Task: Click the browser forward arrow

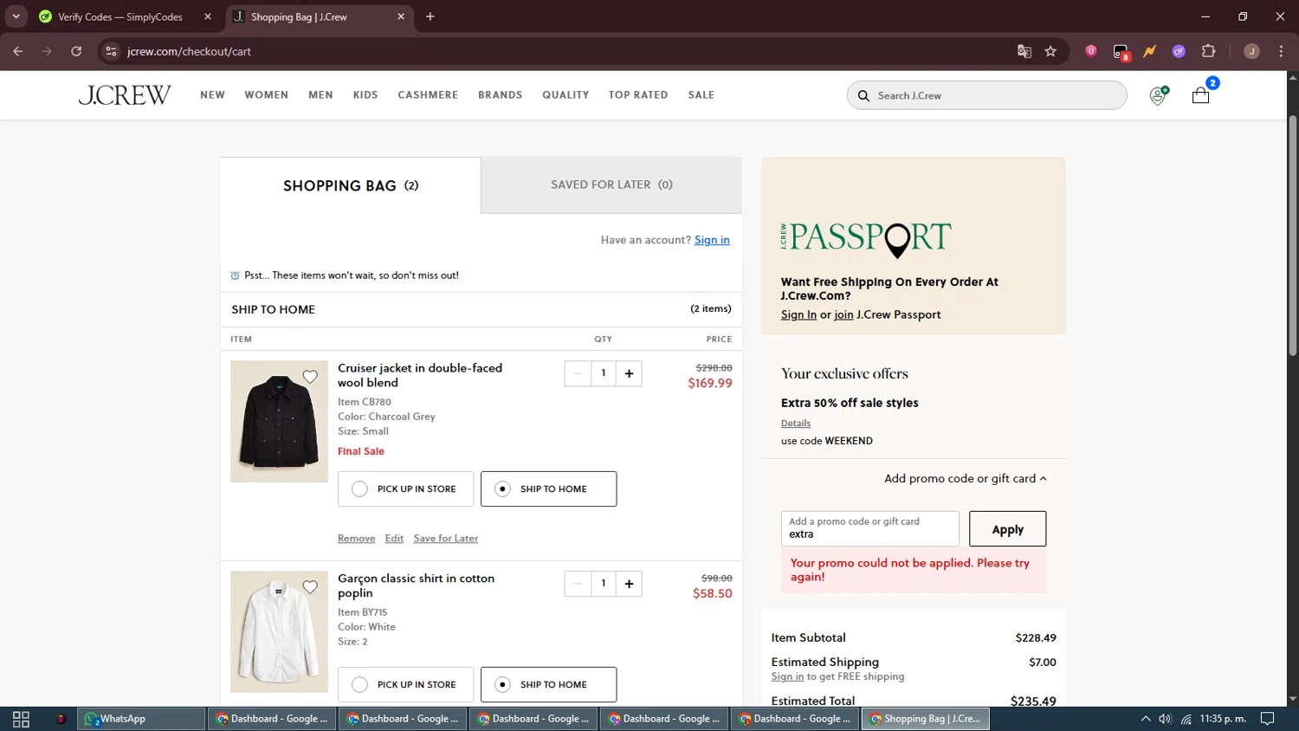Action: pyautogui.click(x=47, y=51)
